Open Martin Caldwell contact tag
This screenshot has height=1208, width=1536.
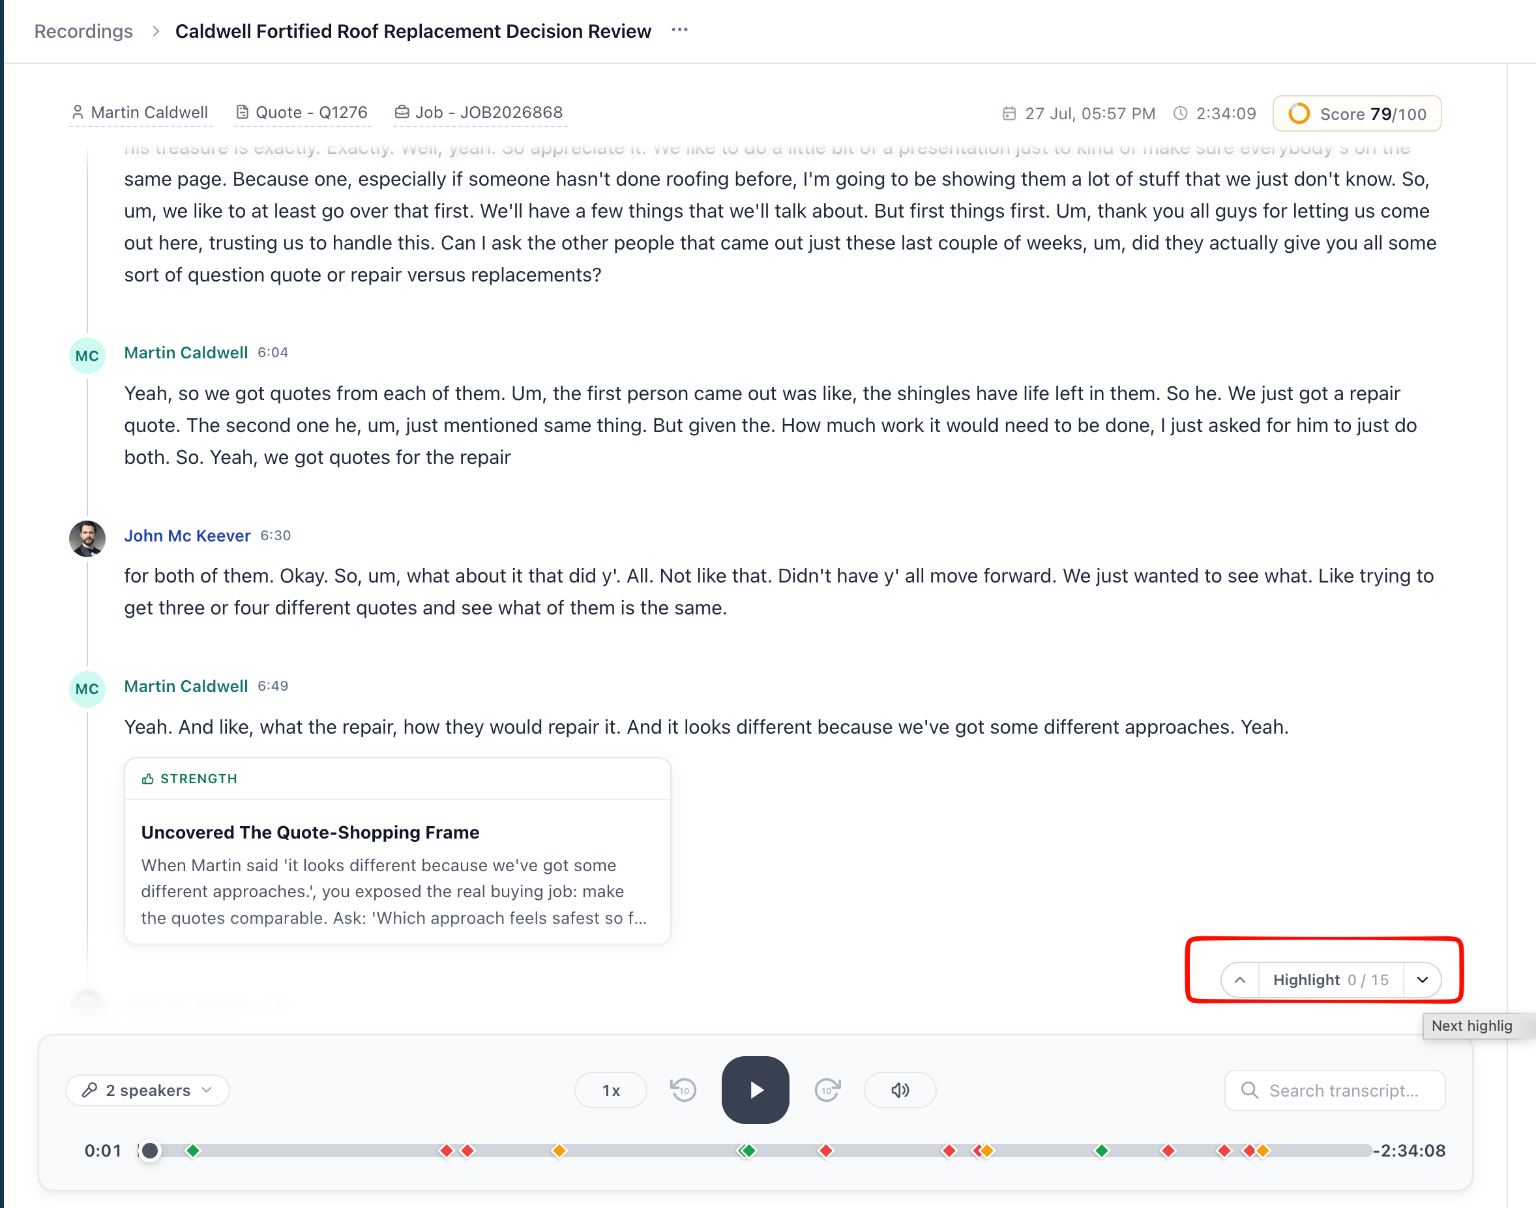[x=140, y=113]
